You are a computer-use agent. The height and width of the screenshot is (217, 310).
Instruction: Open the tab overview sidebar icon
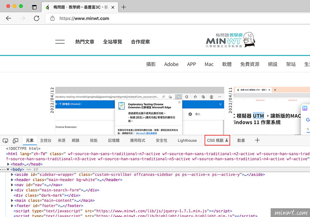point(34,7)
